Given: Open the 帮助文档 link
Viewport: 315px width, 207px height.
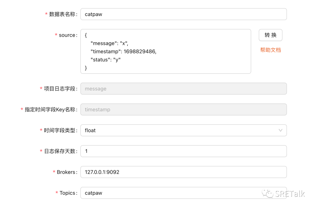Looking at the screenshot, I should coord(270,50).
